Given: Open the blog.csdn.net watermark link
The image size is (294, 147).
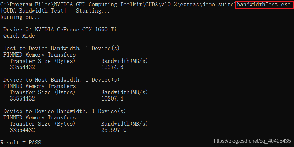Looking at the screenshot, I should 252,141.
